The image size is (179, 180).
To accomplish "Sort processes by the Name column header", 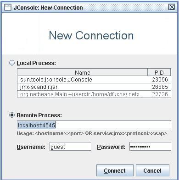I will click(x=83, y=72).
